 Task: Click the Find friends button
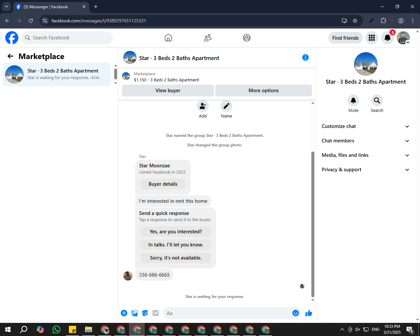point(345,38)
